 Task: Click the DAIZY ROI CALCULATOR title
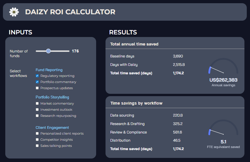(x=70, y=12)
